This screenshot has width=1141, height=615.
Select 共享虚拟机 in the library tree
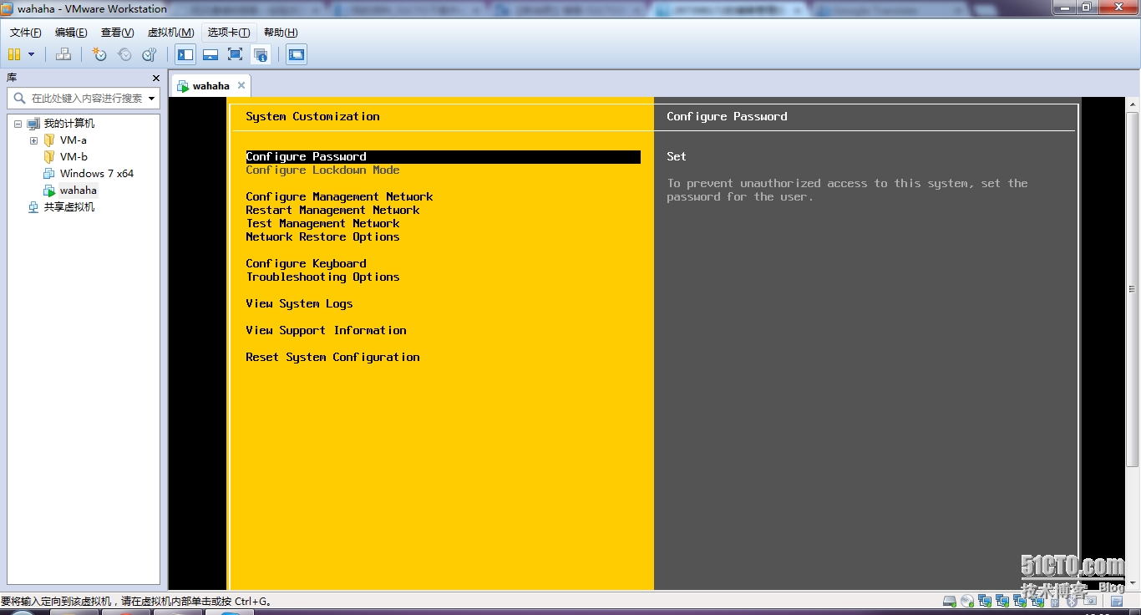69,207
